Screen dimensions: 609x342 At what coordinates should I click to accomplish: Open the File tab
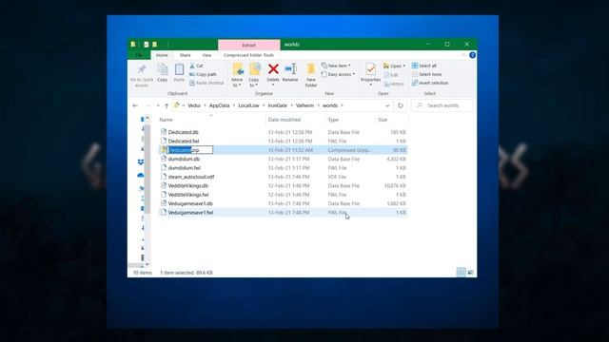click(x=139, y=55)
